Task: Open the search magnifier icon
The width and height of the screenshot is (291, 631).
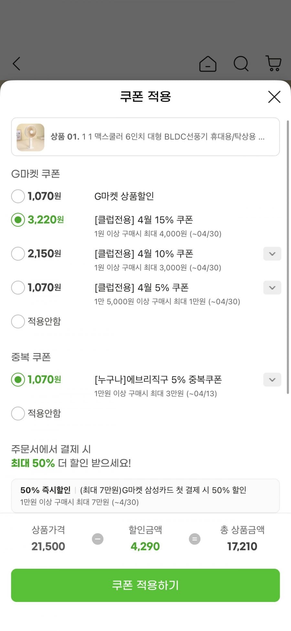Action: (x=241, y=64)
